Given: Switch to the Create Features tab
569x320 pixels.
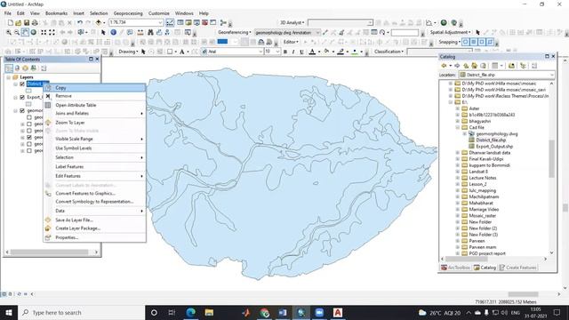Looking at the screenshot, I should [517, 268].
